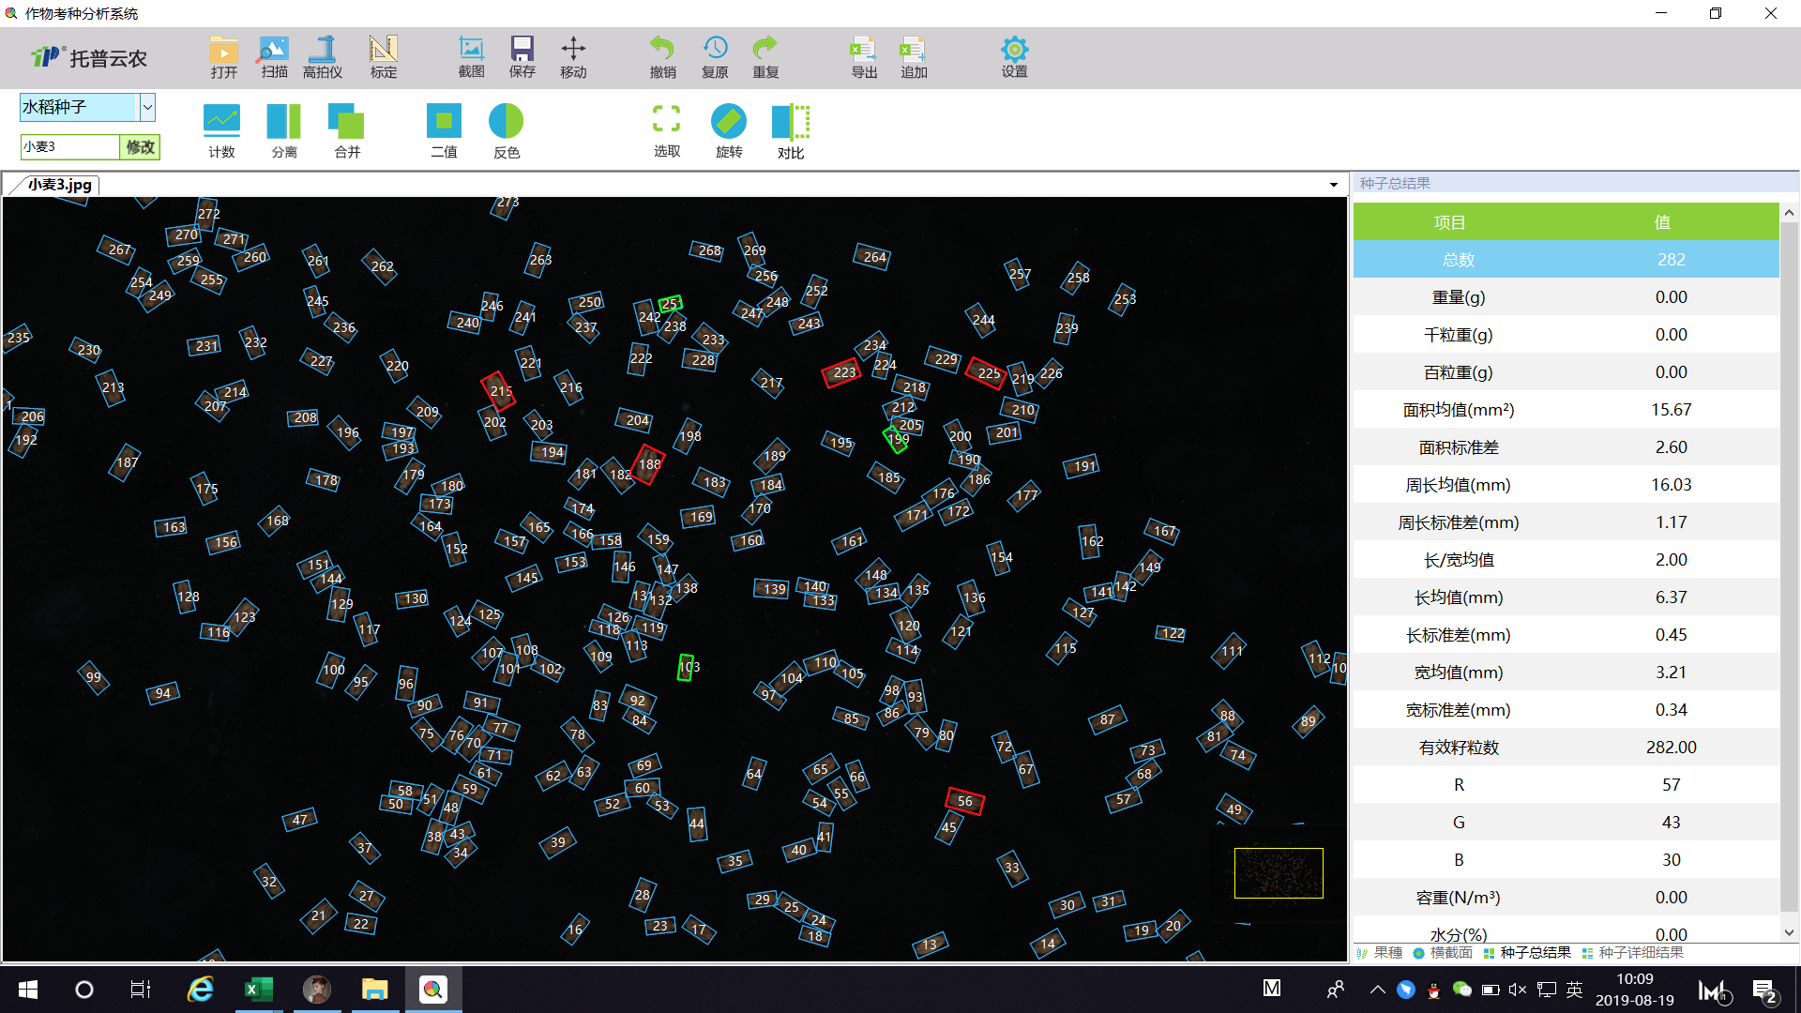Open the 水稻种子 crop type dropdown
The height and width of the screenshot is (1013, 1801).
147,108
